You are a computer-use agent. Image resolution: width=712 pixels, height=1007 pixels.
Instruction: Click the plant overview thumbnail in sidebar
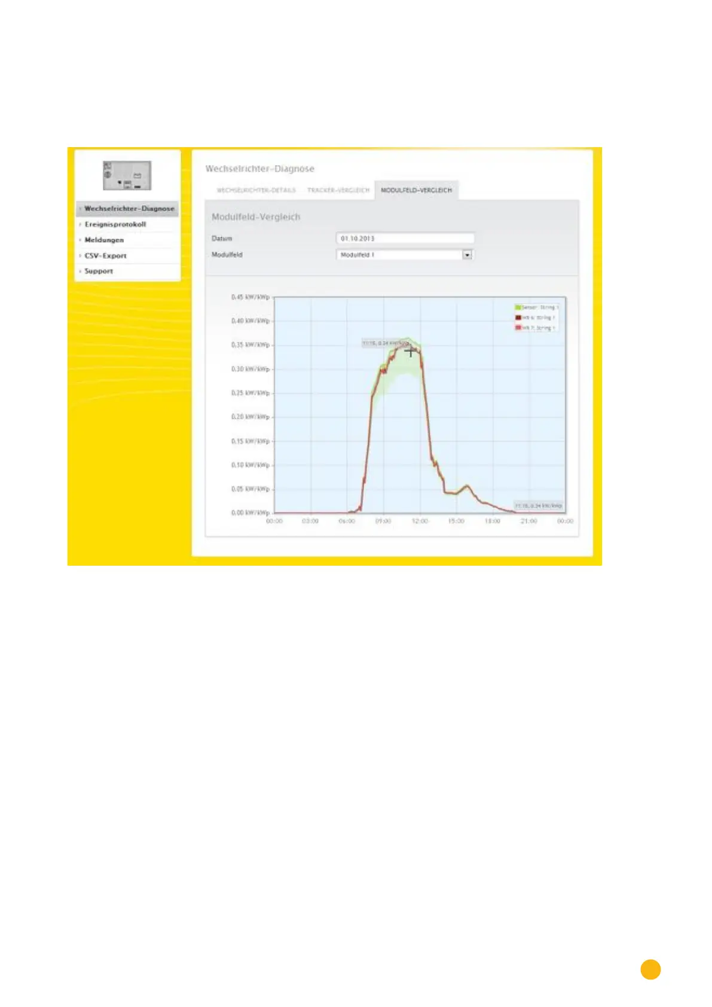click(x=127, y=175)
